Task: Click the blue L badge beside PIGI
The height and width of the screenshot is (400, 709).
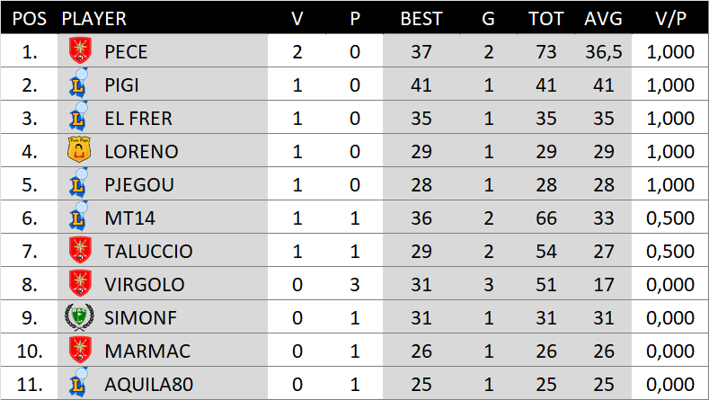Action: (x=80, y=84)
